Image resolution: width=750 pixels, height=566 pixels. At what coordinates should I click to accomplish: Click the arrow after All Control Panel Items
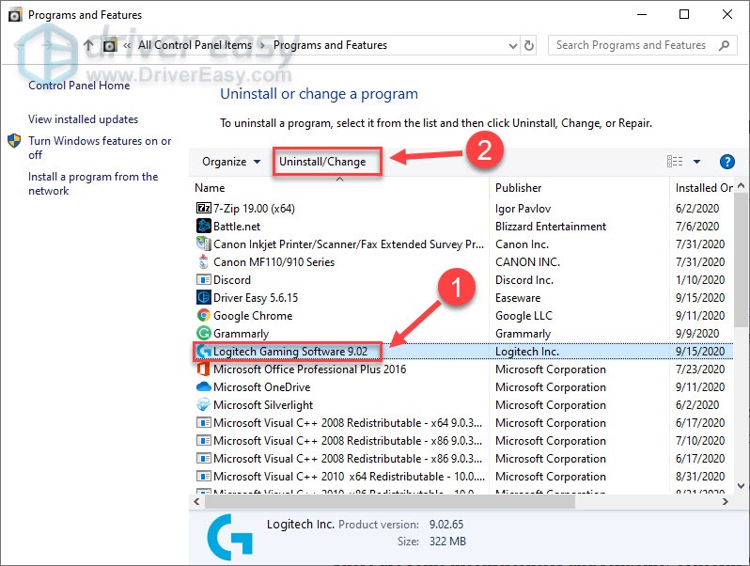[262, 45]
